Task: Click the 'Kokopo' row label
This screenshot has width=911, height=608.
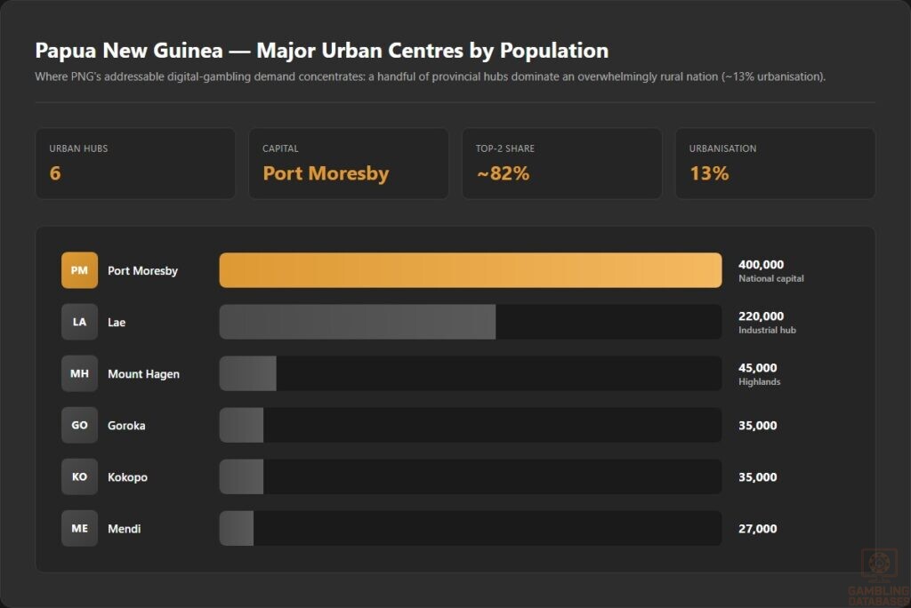Action: [x=127, y=477]
